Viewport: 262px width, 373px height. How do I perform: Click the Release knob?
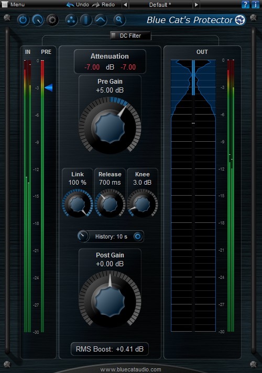110,204
